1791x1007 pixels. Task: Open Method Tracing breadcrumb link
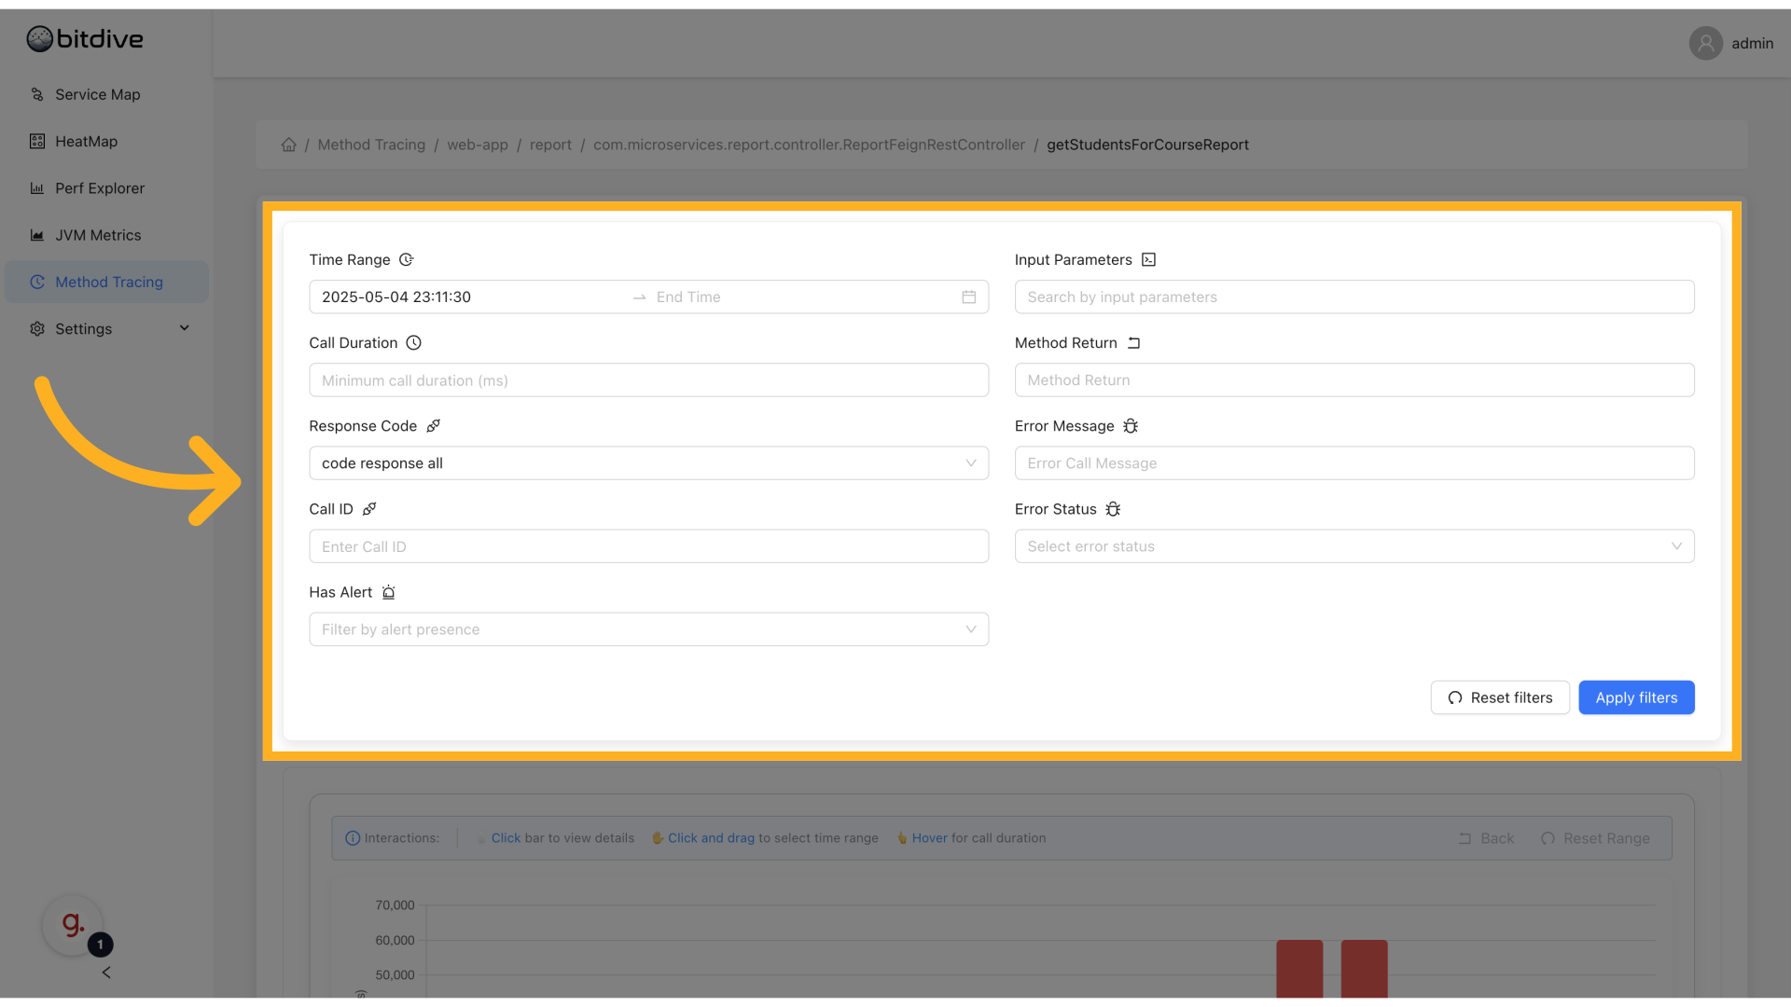click(371, 145)
